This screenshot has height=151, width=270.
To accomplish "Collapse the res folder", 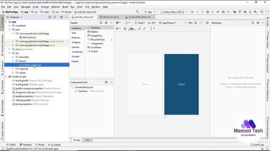I will (9, 53).
